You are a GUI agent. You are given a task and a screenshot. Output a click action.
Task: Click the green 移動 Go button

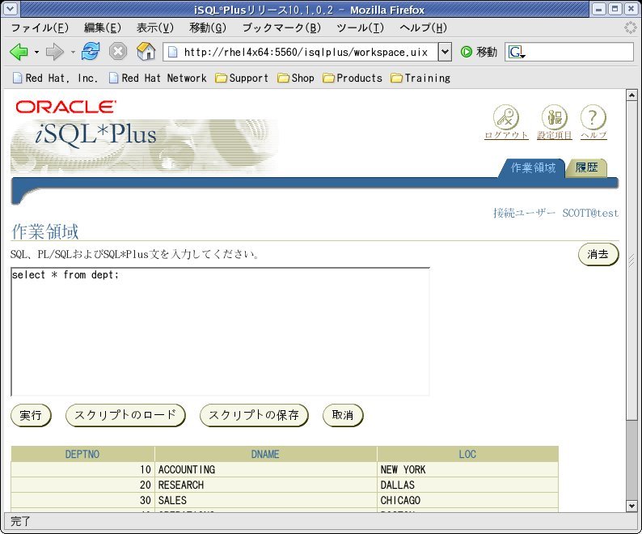pyautogui.click(x=479, y=52)
